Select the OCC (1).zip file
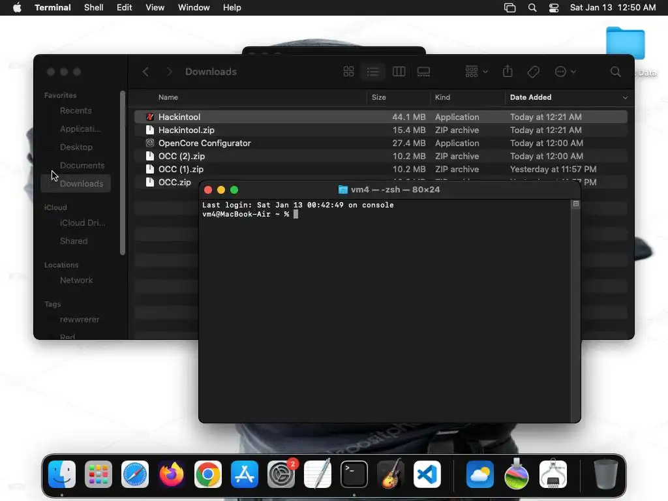The width and height of the screenshot is (668, 501). (x=380, y=169)
